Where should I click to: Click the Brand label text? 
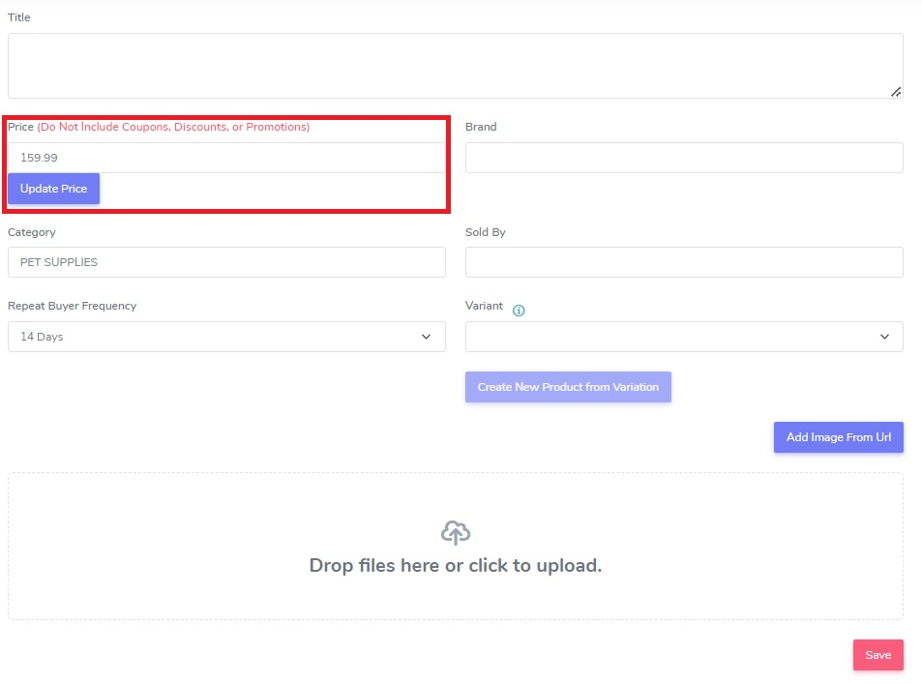click(x=481, y=127)
